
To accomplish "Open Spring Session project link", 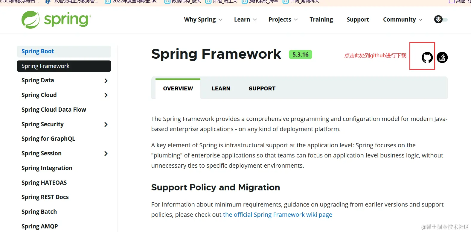I will click(x=42, y=153).
